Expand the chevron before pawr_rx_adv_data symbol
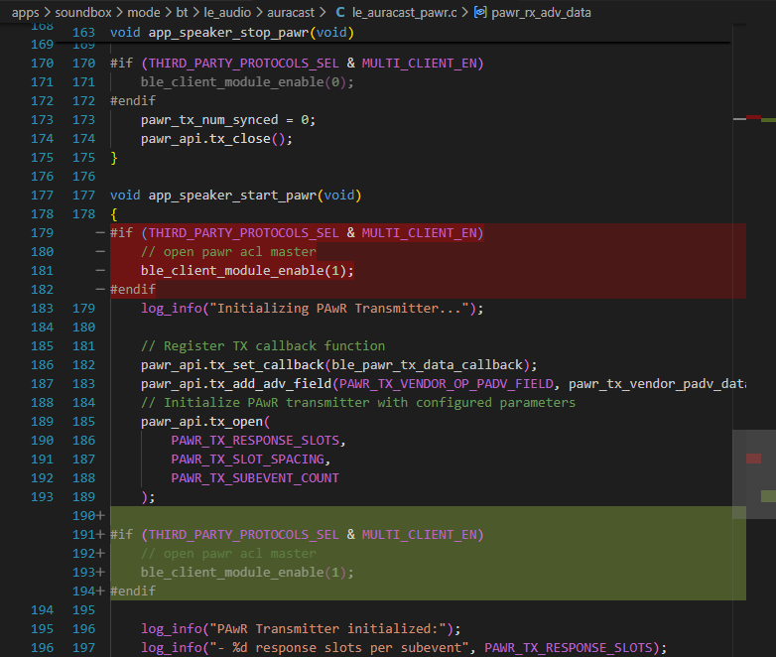Image resolution: width=776 pixels, height=657 pixels. click(x=464, y=12)
